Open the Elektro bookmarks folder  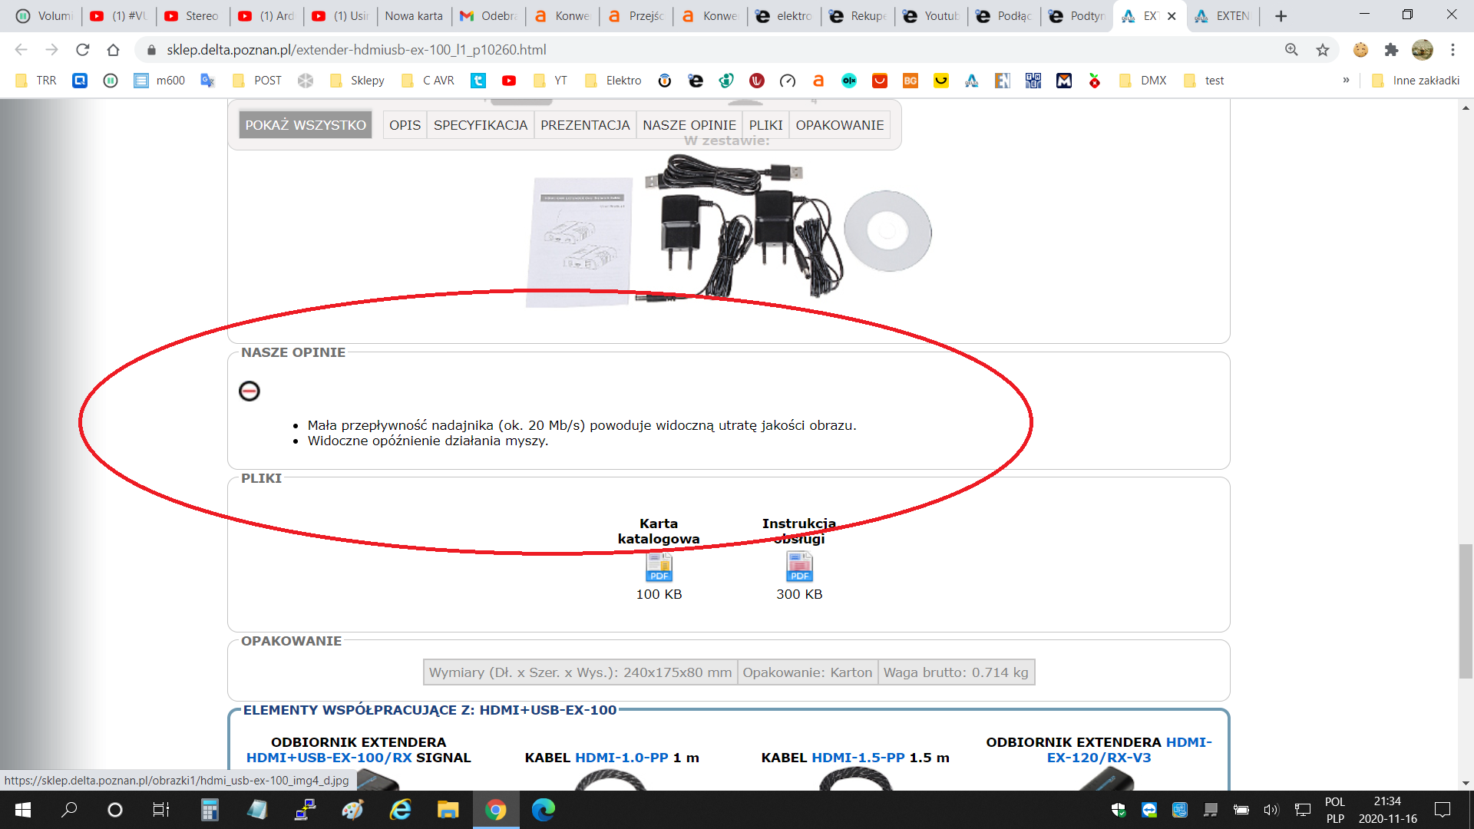(613, 81)
